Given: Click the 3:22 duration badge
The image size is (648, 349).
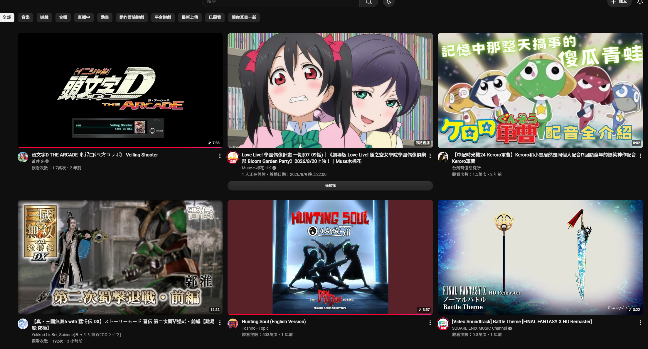Looking at the screenshot, I should click(634, 310).
